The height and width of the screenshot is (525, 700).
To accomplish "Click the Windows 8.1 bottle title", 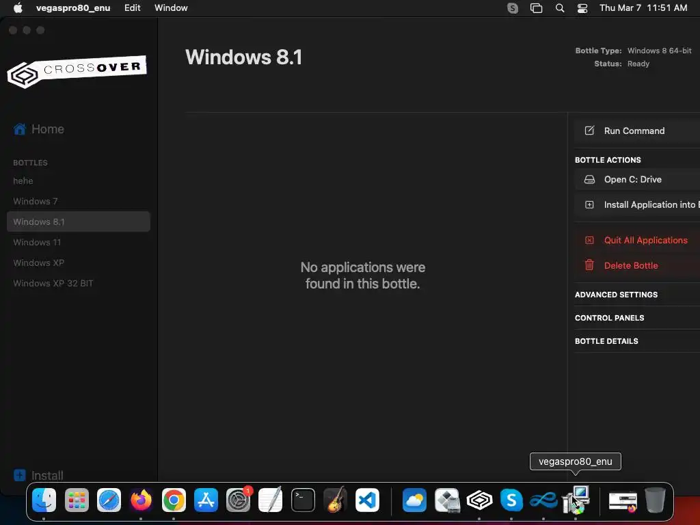I will coord(244,57).
